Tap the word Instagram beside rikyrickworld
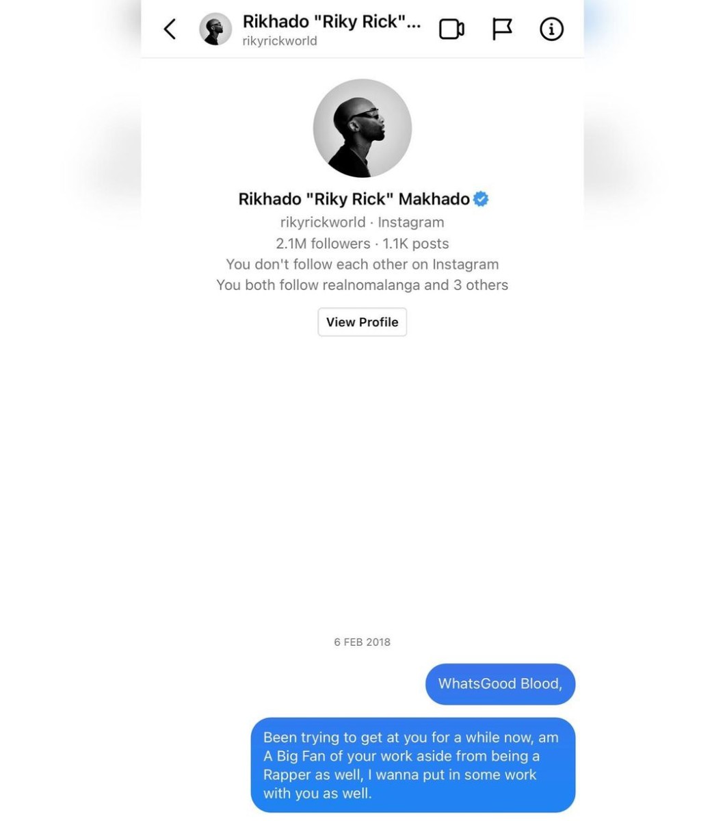 (x=411, y=222)
